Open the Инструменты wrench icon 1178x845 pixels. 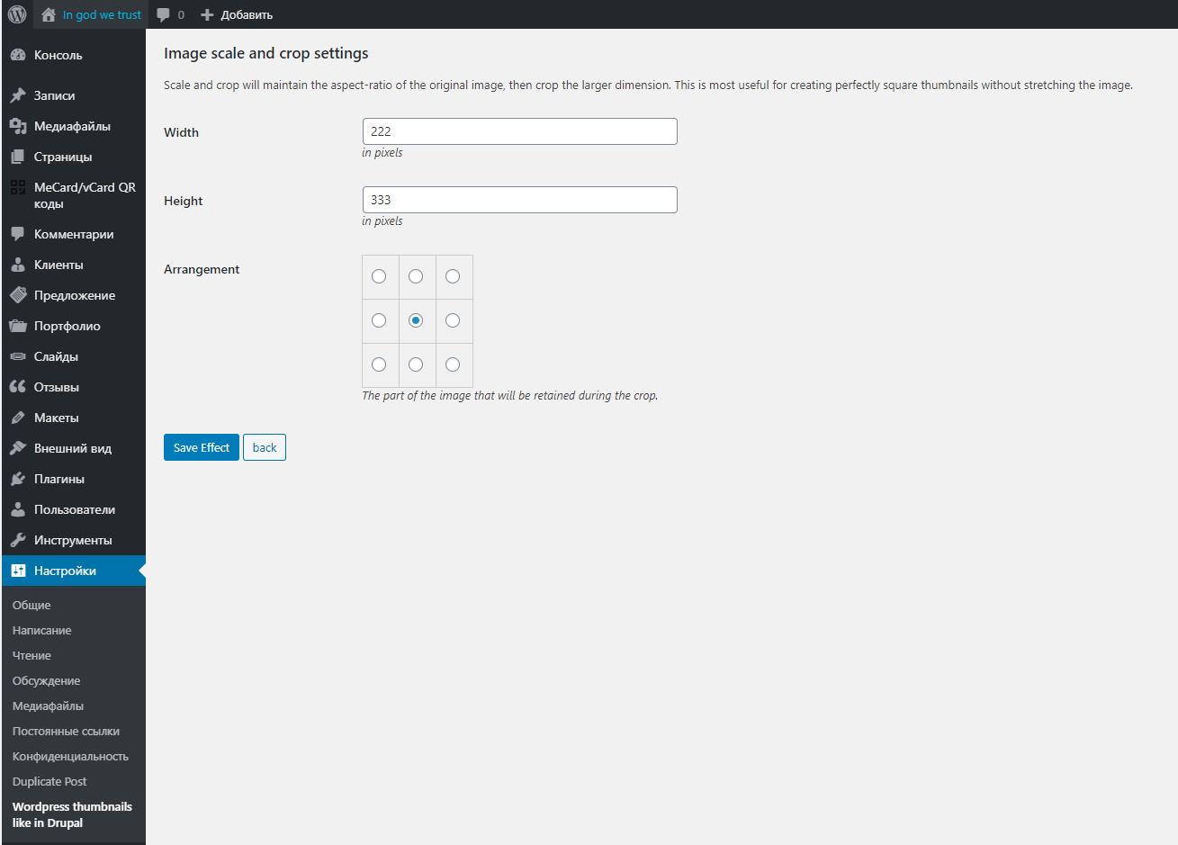pos(18,540)
